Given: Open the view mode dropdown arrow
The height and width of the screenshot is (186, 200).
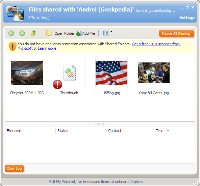Looking at the screenshot, I should [x=111, y=31].
